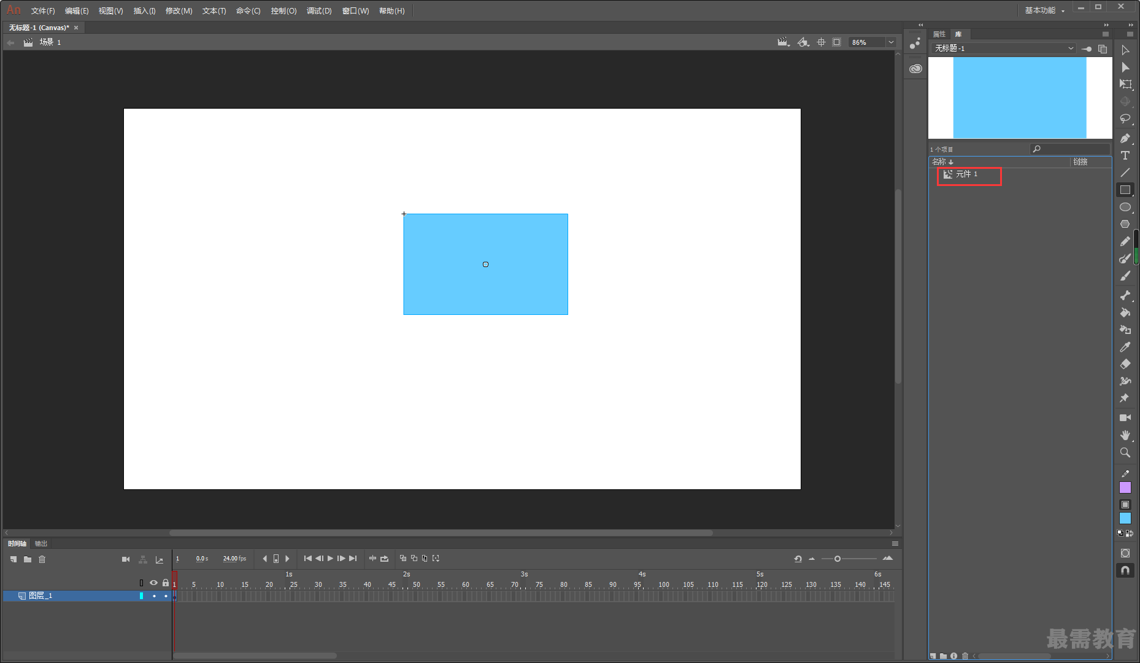Image resolution: width=1140 pixels, height=663 pixels.
Task: Select the Width tool
Action: [1125, 381]
